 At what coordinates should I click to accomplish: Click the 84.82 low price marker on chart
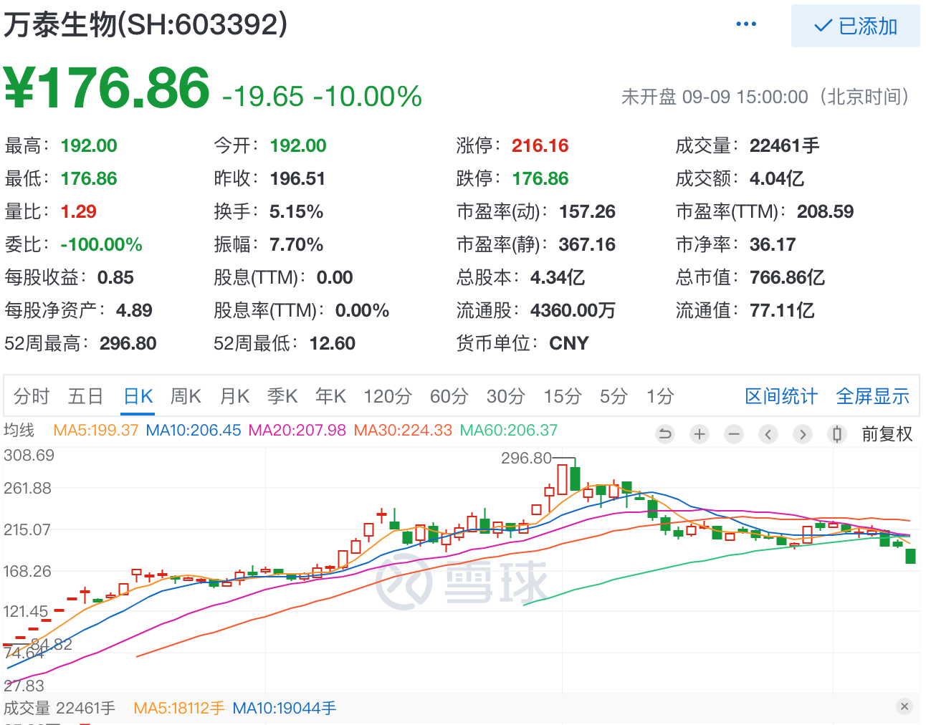(52, 644)
